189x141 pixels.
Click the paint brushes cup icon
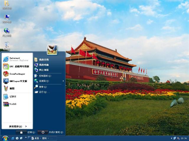click(x=6, y=88)
